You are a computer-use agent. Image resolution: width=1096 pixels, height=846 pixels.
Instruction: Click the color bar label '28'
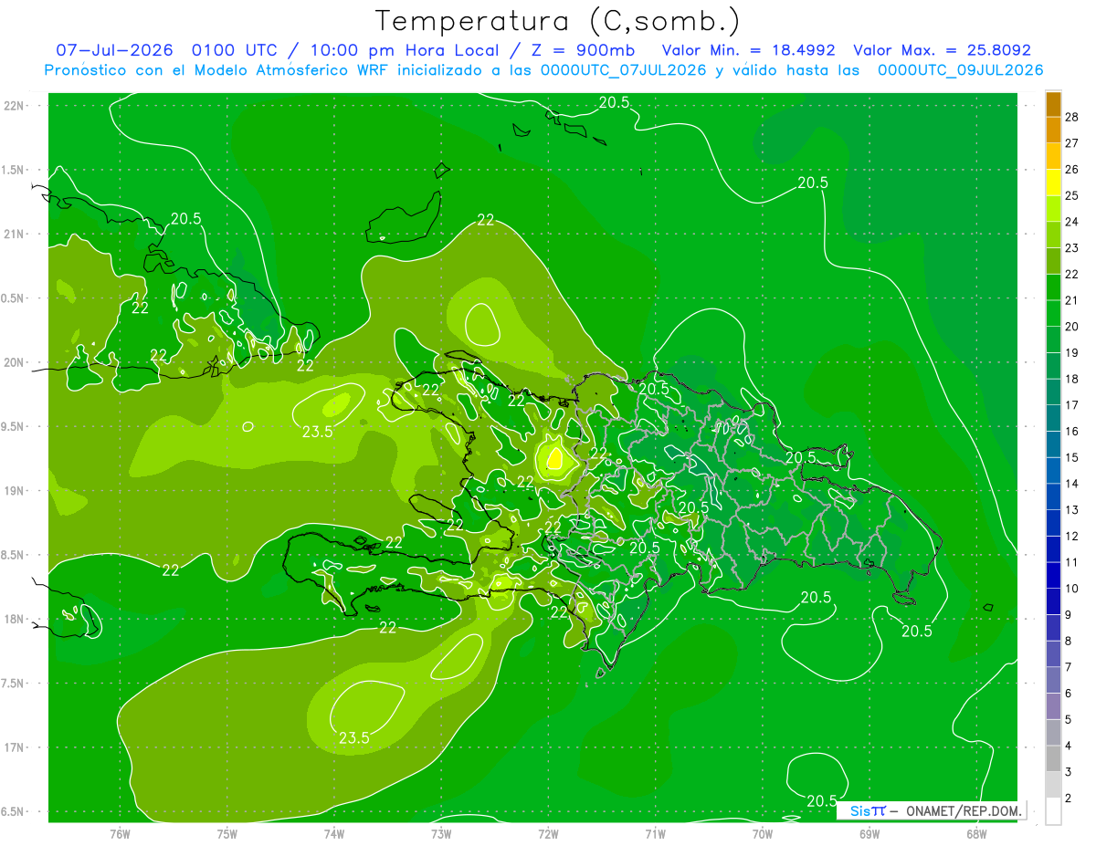[x=1072, y=117]
